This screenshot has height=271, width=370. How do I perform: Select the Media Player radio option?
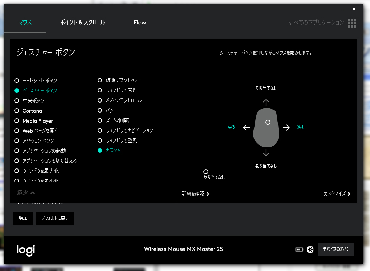[x=34, y=121]
